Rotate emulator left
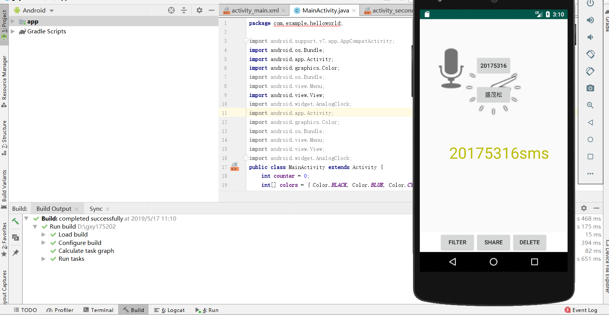The width and height of the screenshot is (609, 315). coord(590,54)
